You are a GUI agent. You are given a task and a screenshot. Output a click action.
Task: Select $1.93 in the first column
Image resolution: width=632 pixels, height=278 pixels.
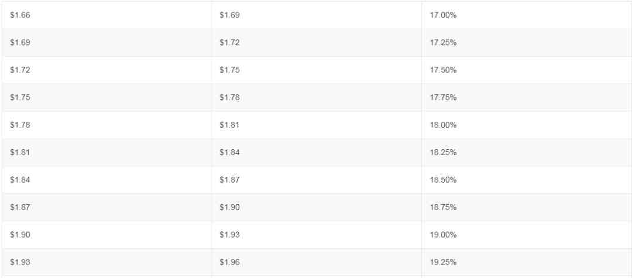tap(20, 262)
